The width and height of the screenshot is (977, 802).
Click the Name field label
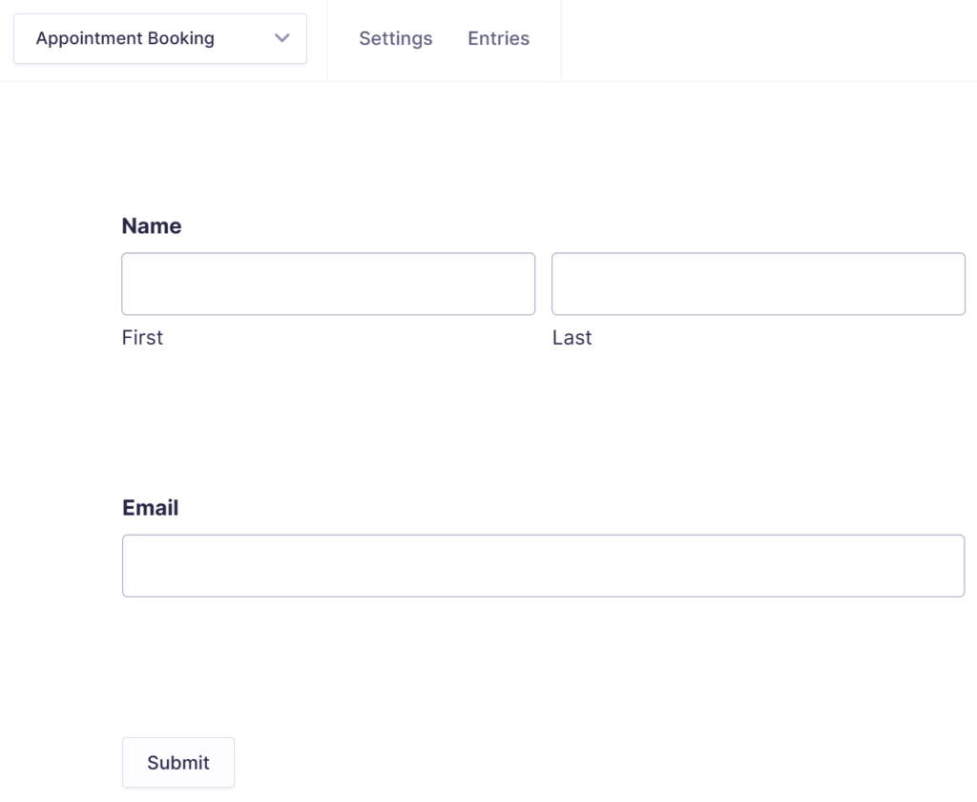tap(151, 225)
